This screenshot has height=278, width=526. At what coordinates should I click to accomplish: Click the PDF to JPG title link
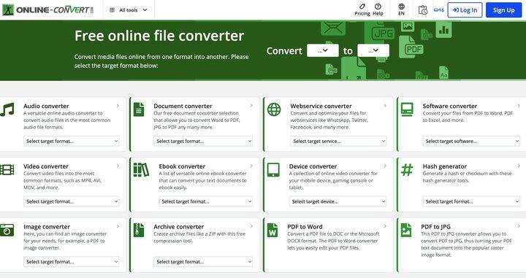coord(435,226)
